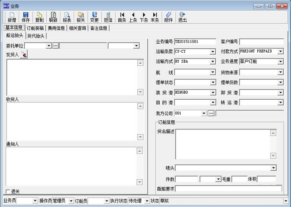Open the 运输方式 BY SEA dropdown

pos(213,61)
